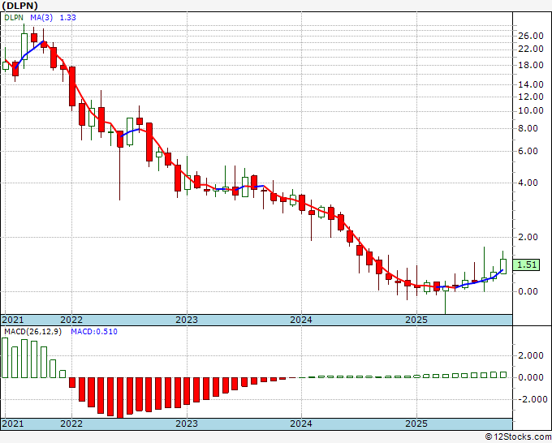
Task: Click the MA(3) indicator label
Action: tap(41, 18)
